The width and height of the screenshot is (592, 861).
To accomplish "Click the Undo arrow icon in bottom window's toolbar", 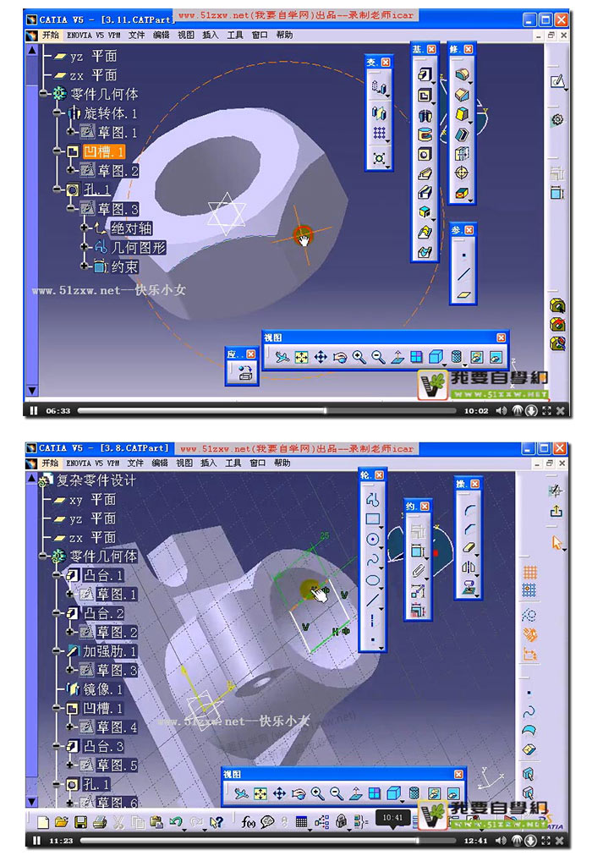I will [x=176, y=822].
